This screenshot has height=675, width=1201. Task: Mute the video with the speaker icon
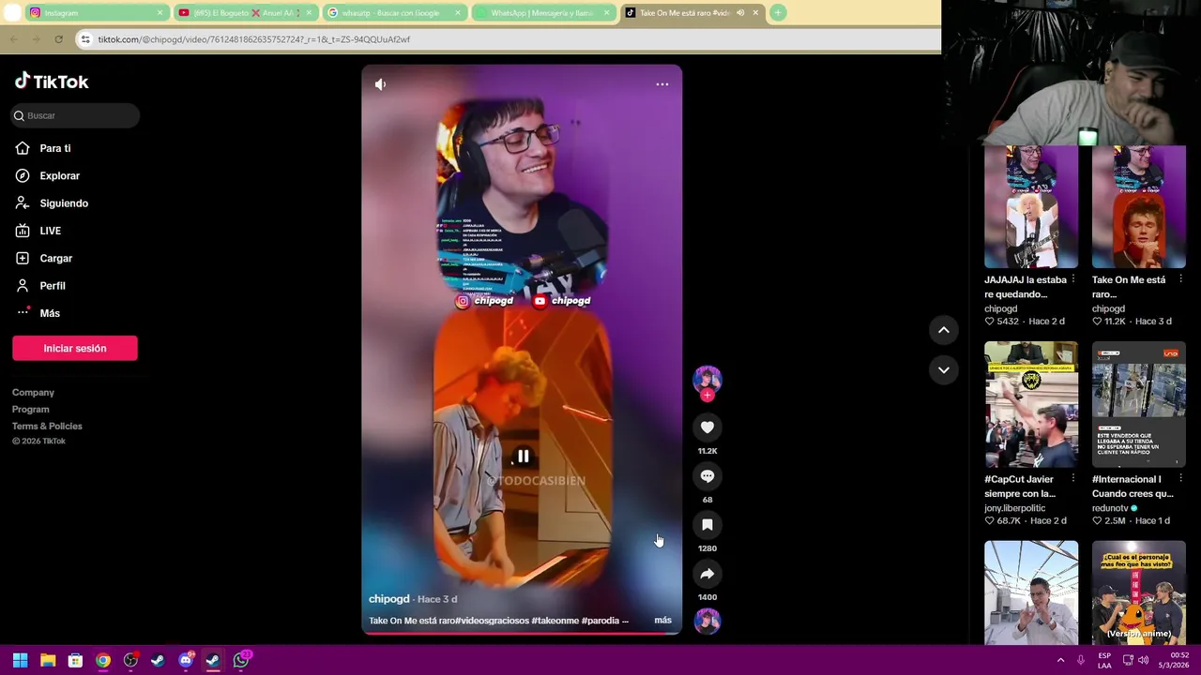380,84
